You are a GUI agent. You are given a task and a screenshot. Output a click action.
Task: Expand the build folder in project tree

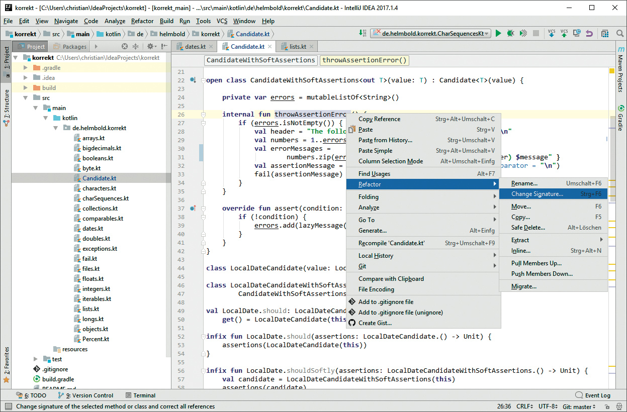tap(26, 88)
